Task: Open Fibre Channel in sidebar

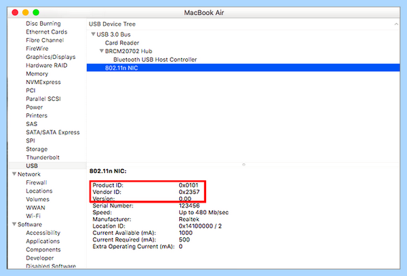Action: 45,40
